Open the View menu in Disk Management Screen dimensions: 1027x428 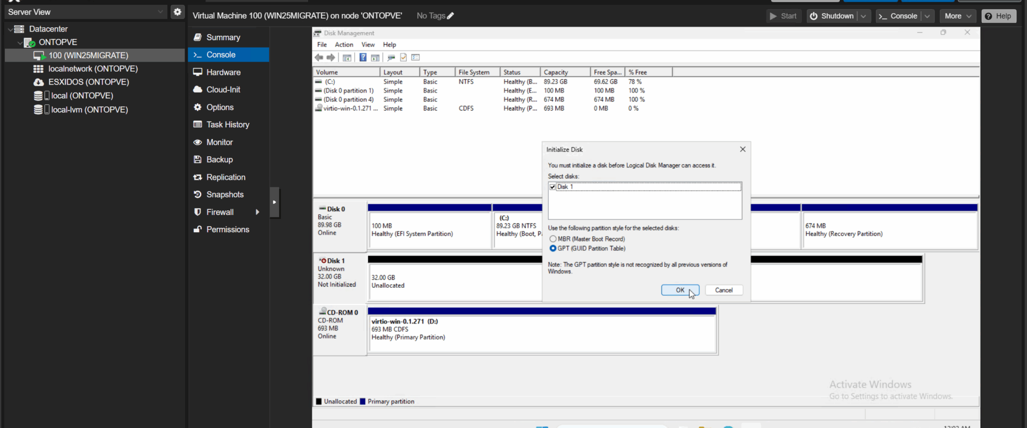tap(368, 45)
